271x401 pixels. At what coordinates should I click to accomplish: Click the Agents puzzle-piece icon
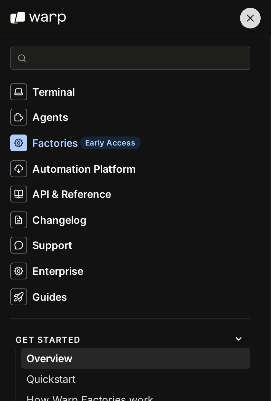19,117
